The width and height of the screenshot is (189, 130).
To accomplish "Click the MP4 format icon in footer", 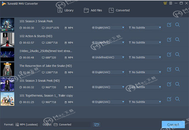I will (x=17, y=125).
